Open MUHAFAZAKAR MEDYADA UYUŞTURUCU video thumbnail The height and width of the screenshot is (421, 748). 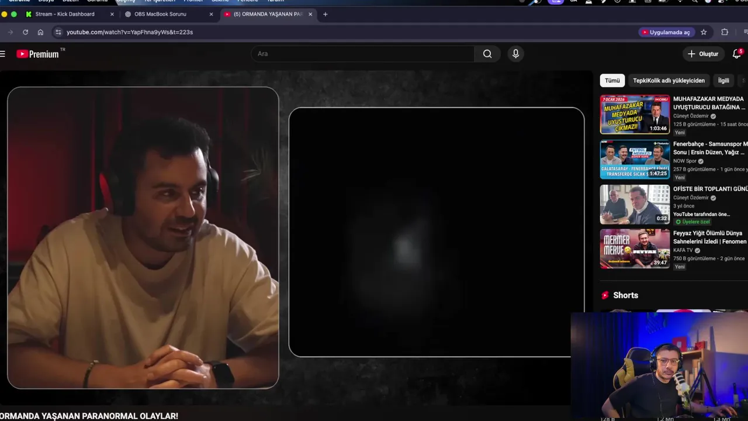point(635,115)
